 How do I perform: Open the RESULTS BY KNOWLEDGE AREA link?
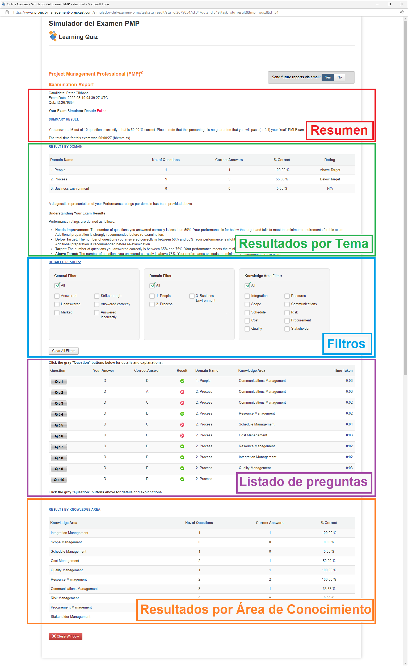click(75, 510)
